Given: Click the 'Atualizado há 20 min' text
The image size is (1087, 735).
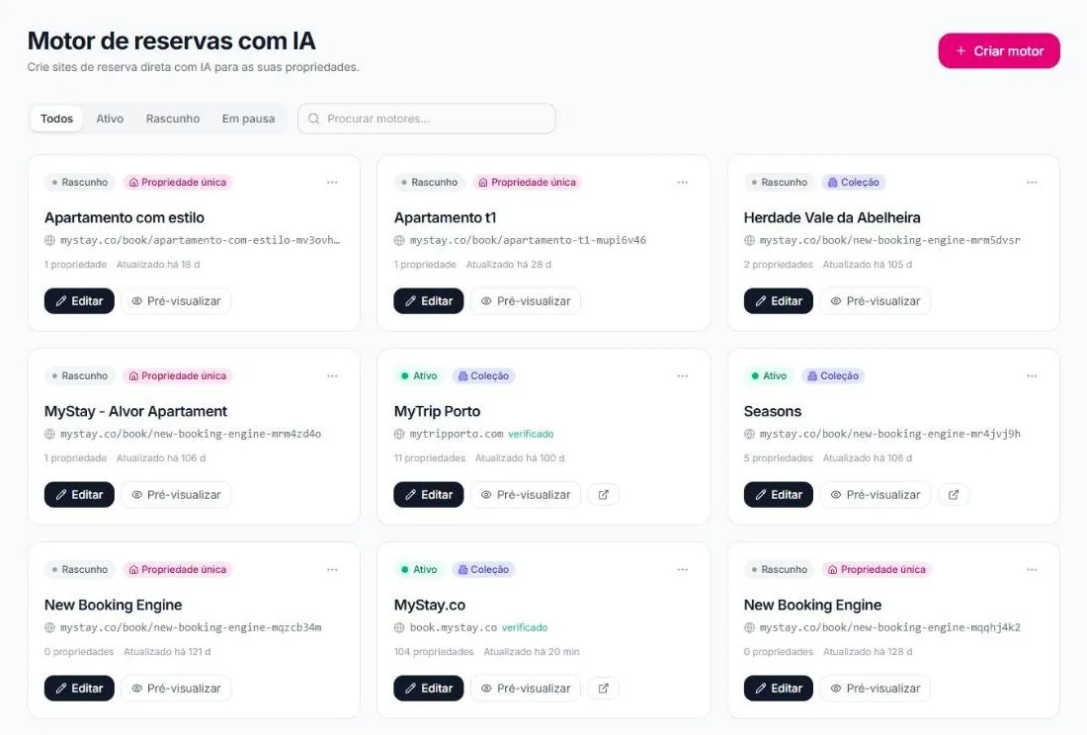Looking at the screenshot, I should point(531,652).
